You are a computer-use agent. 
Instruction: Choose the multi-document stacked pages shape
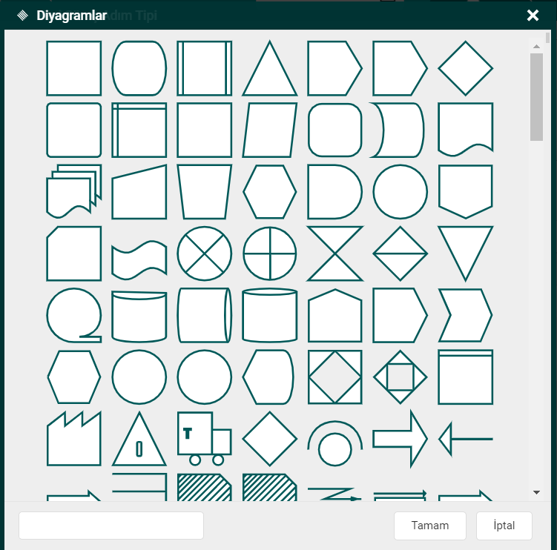point(73,190)
